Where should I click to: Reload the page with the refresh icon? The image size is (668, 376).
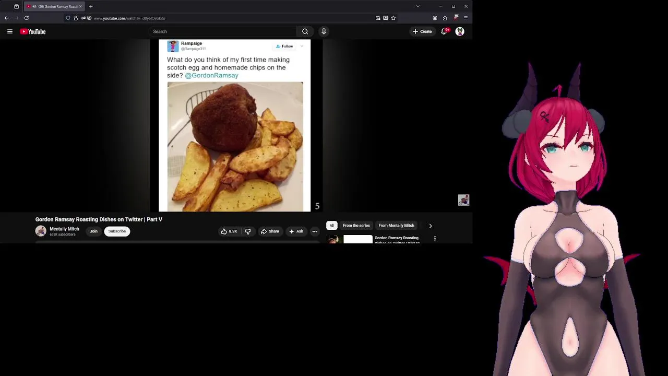click(x=26, y=18)
